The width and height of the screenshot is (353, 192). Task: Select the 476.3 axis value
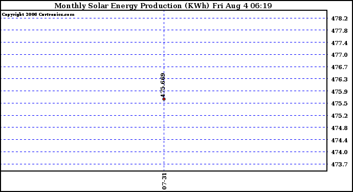pyautogui.click(x=339, y=79)
